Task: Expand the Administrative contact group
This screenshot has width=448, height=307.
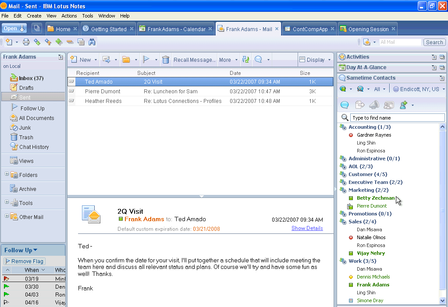Action: point(343,159)
